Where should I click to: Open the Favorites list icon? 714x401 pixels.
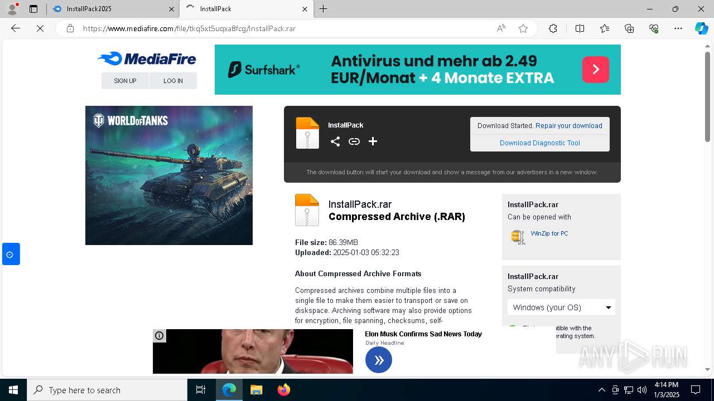point(605,28)
